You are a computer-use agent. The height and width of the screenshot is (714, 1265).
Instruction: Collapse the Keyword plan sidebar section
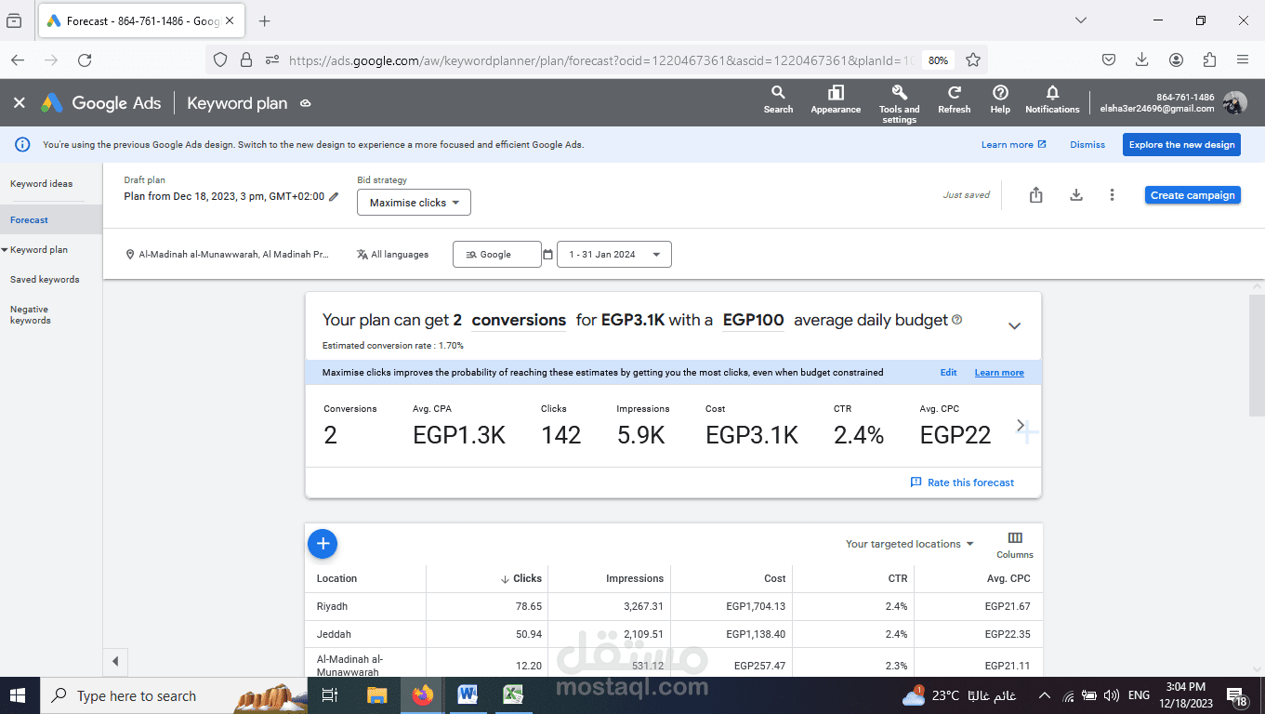click(5, 250)
